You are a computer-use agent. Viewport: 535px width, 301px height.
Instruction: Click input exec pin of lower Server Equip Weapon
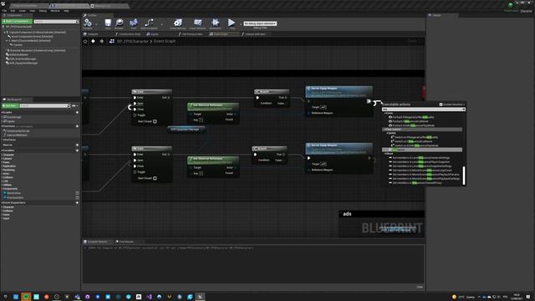pyautogui.click(x=308, y=158)
